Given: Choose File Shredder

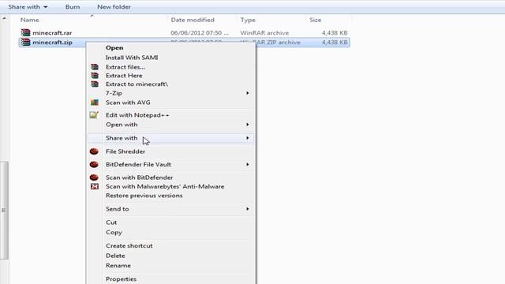Looking at the screenshot, I should [x=125, y=151].
